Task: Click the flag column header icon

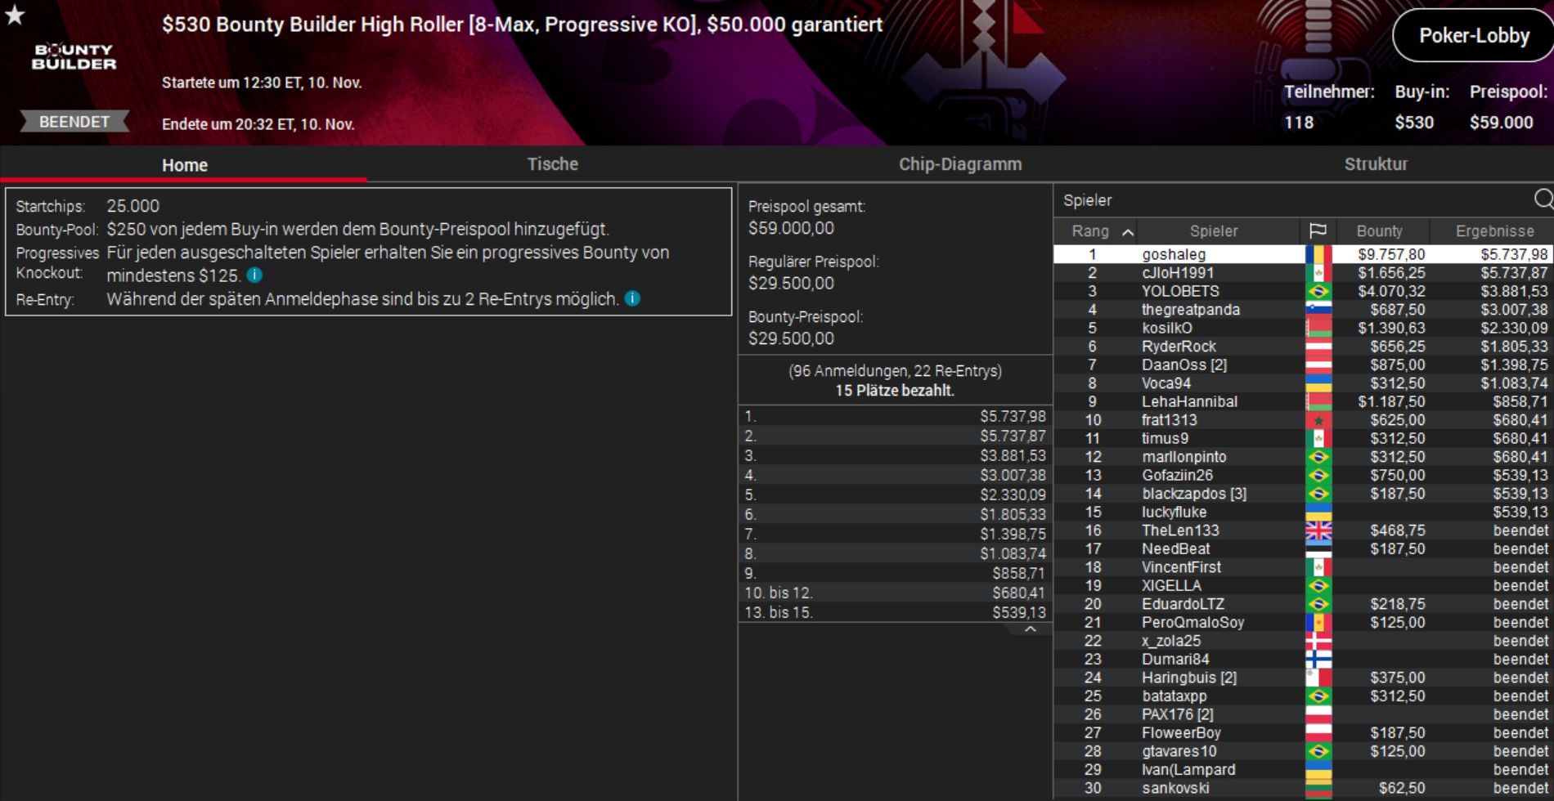Action: coord(1318,231)
